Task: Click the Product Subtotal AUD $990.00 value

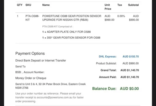Action: pos(131,63)
